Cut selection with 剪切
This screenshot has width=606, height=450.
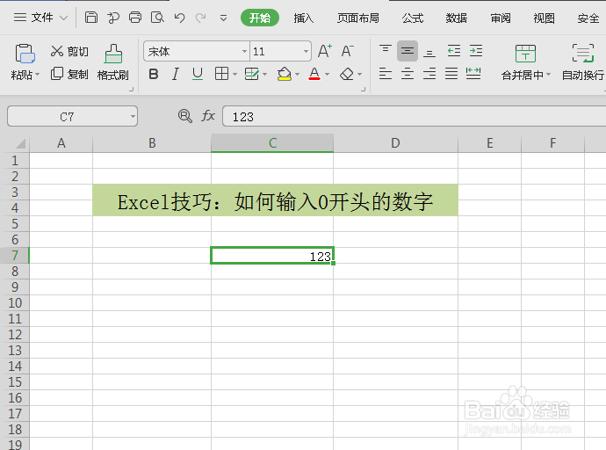[69, 51]
